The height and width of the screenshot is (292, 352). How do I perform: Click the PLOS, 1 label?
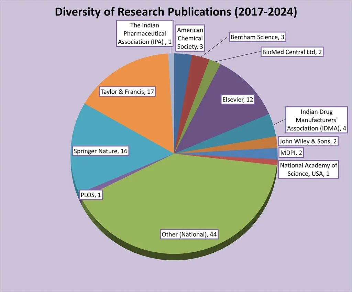(x=91, y=195)
